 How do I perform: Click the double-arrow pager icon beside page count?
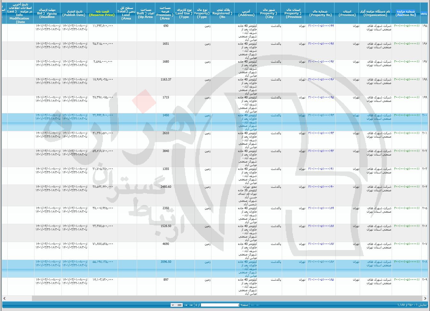(191, 305)
